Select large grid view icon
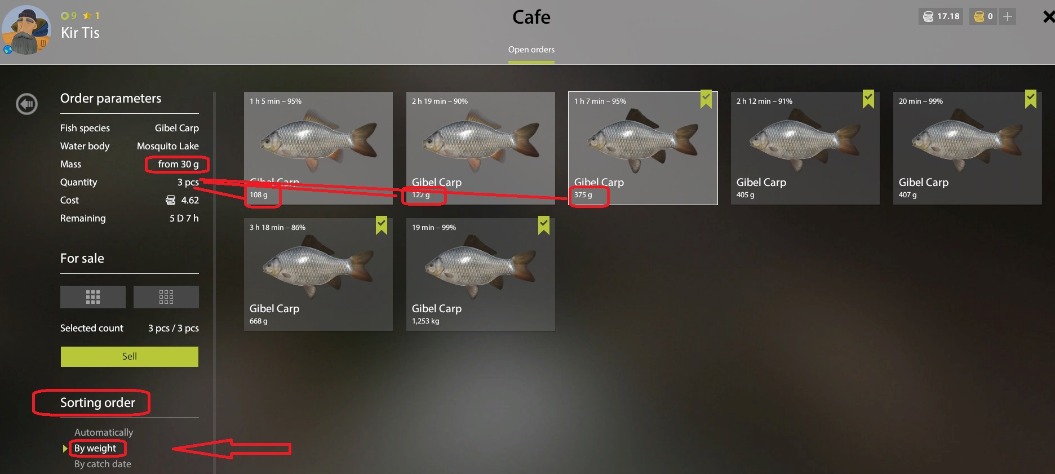This screenshot has height=474, width=1055. (x=93, y=297)
